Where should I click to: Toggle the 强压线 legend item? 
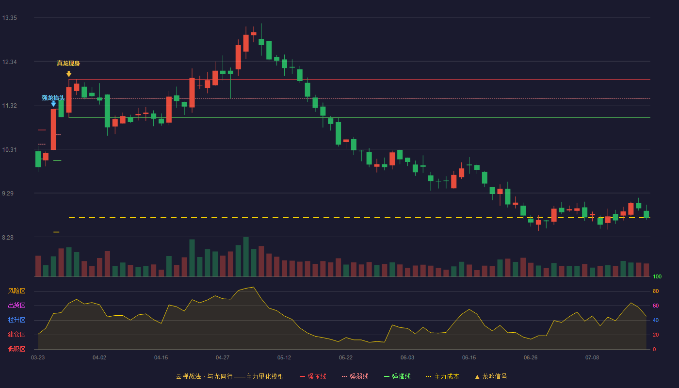313,376
